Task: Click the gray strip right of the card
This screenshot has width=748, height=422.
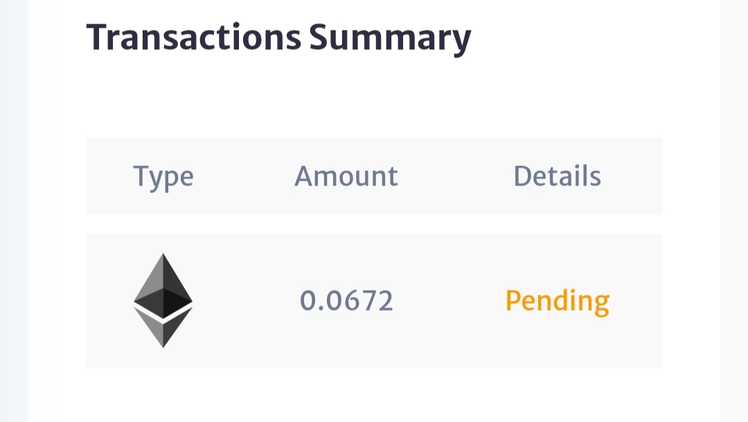Action: [x=734, y=208]
